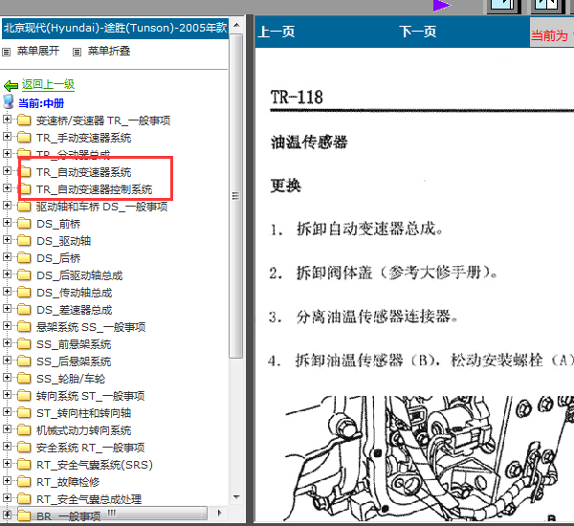Select DS_后桥 folder icon
The width and height of the screenshot is (574, 526).
coord(24,257)
